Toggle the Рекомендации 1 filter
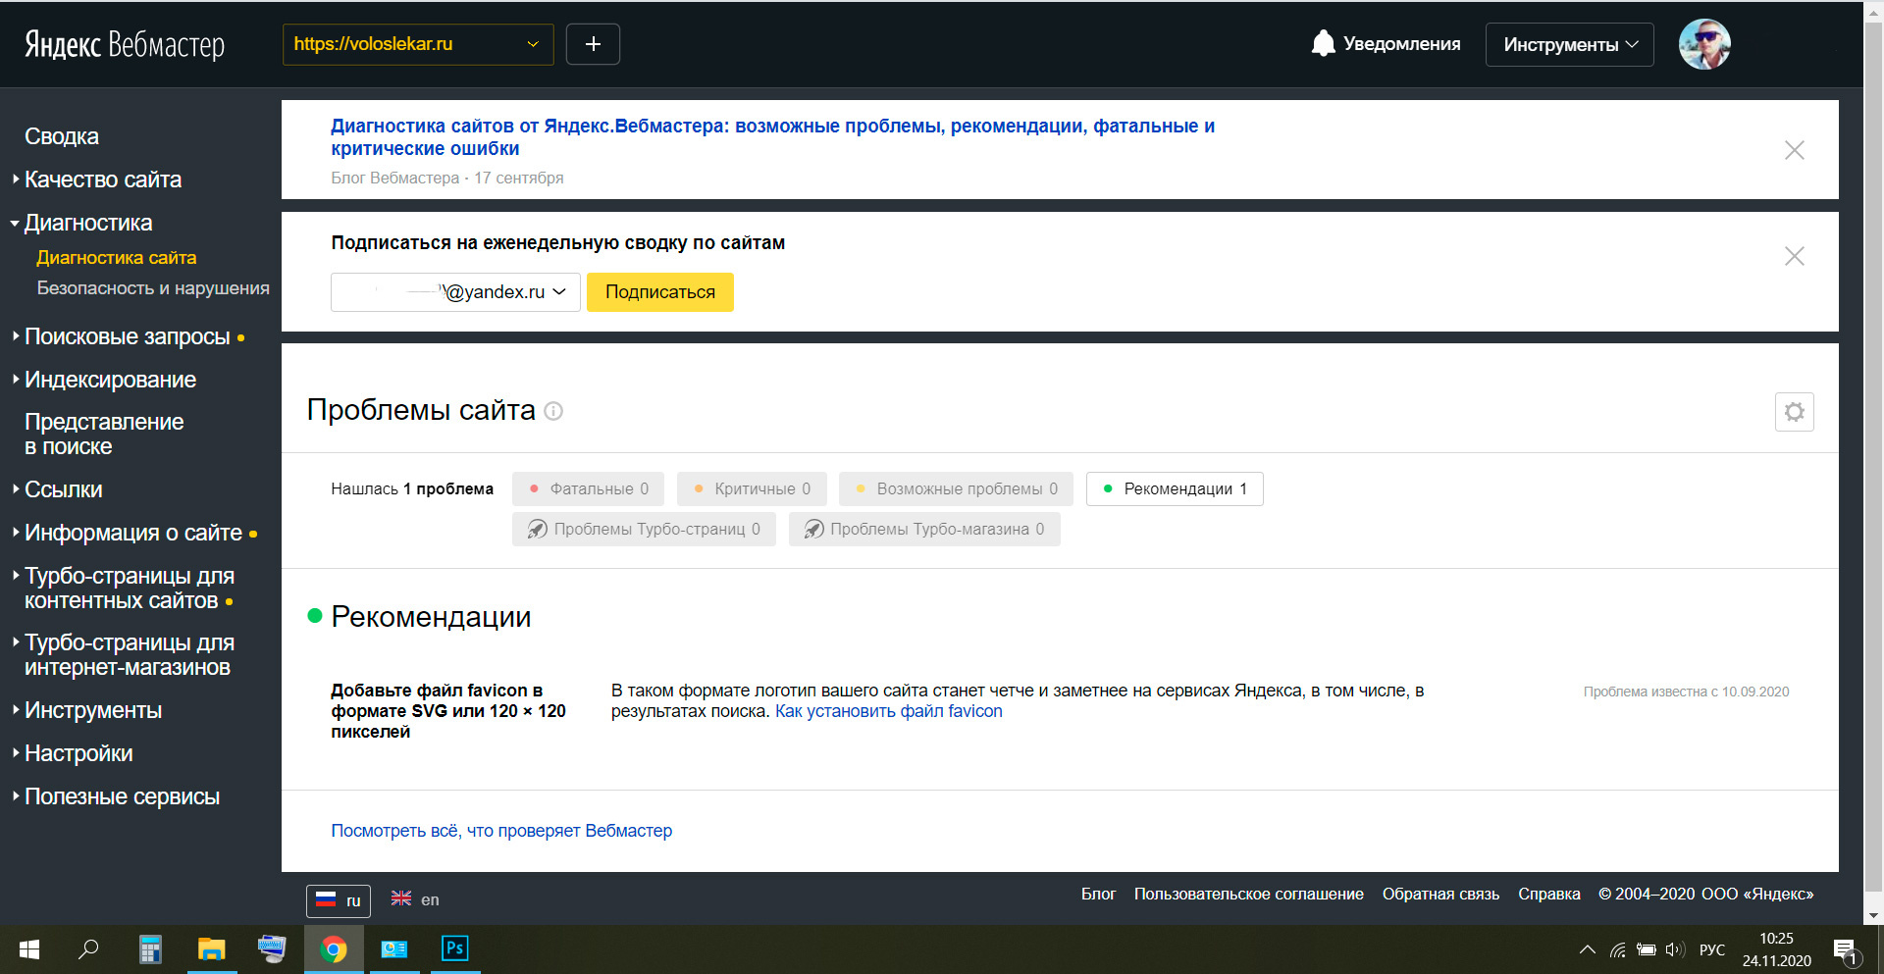This screenshot has width=1884, height=974. click(1175, 489)
